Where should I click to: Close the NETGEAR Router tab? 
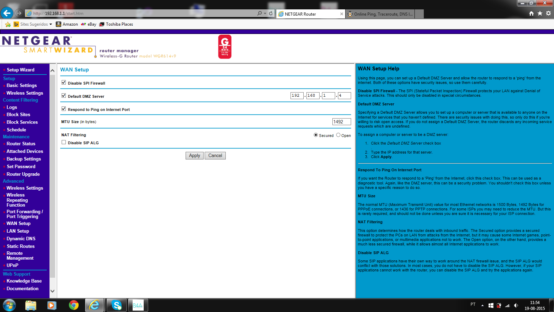342,14
